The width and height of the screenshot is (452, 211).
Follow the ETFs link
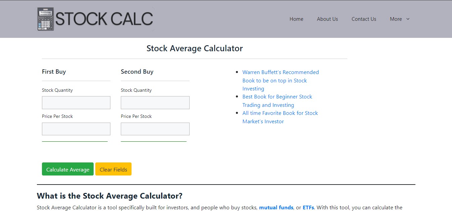[308, 208]
